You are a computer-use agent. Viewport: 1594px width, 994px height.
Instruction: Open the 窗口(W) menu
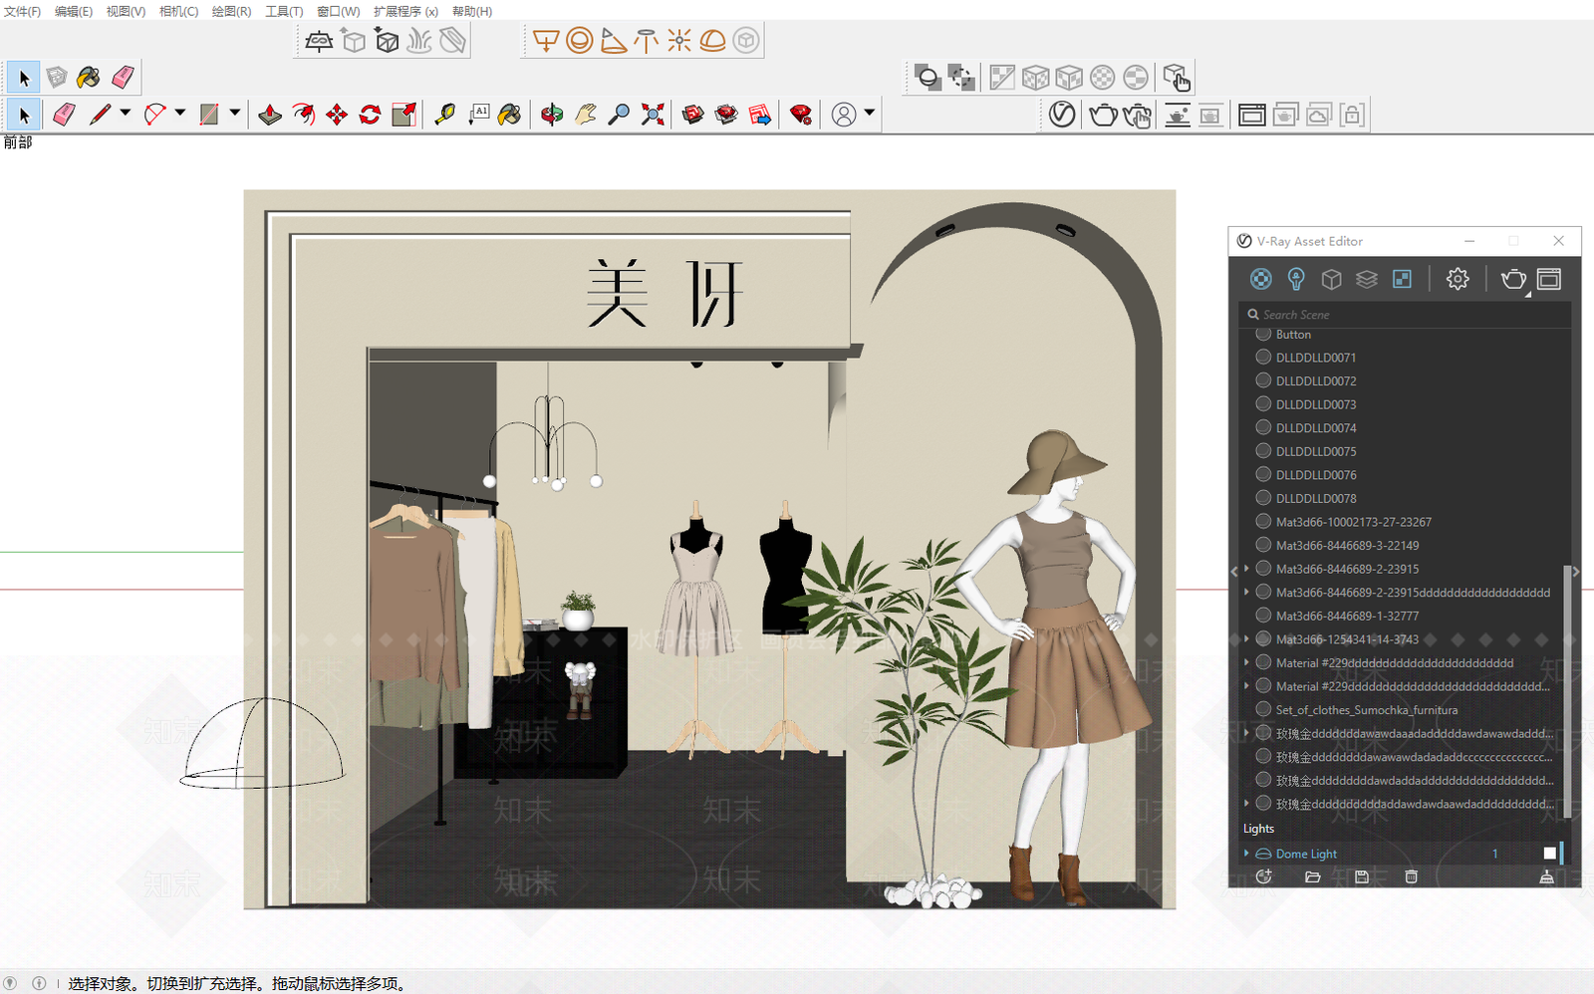click(x=338, y=11)
